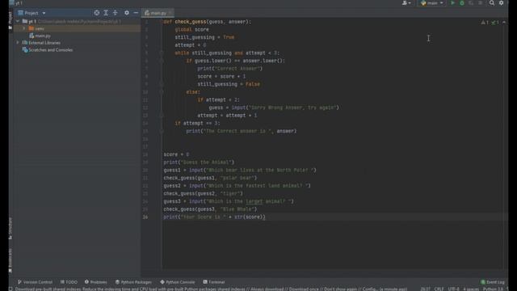This screenshot has height=291, width=517.
Task: Click the Expand All icon in Project panel
Action: [x=106, y=13]
